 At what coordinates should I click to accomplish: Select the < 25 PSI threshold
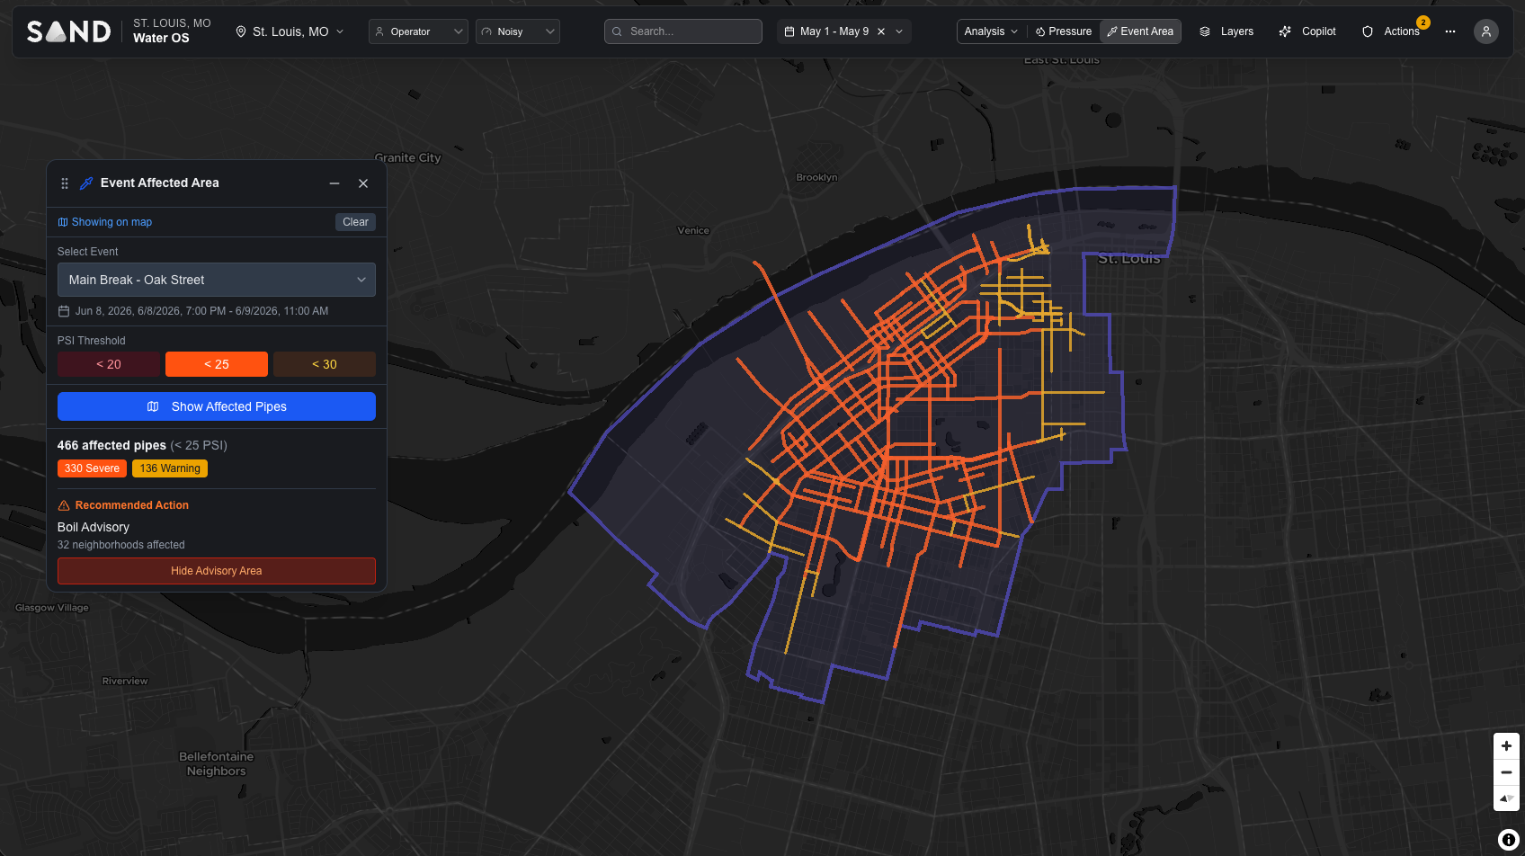coord(217,364)
